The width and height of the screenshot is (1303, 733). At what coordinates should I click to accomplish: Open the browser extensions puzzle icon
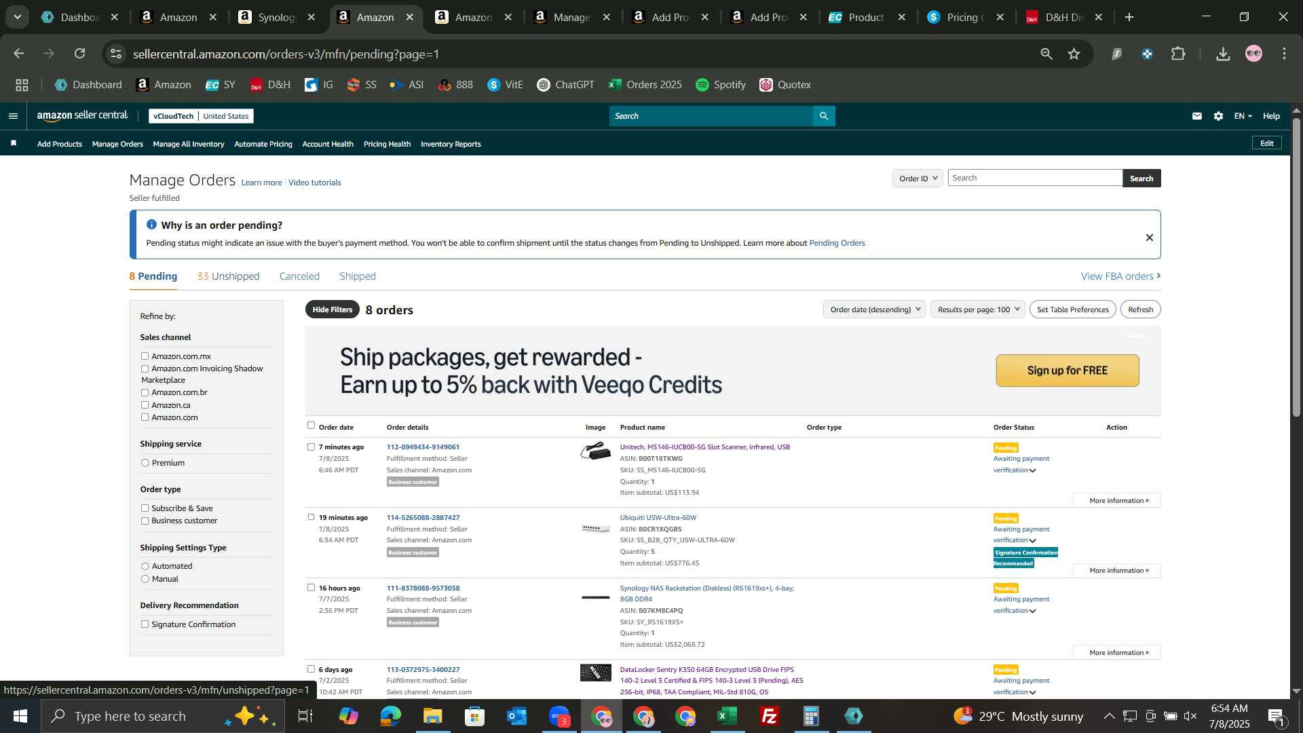[x=1179, y=54]
